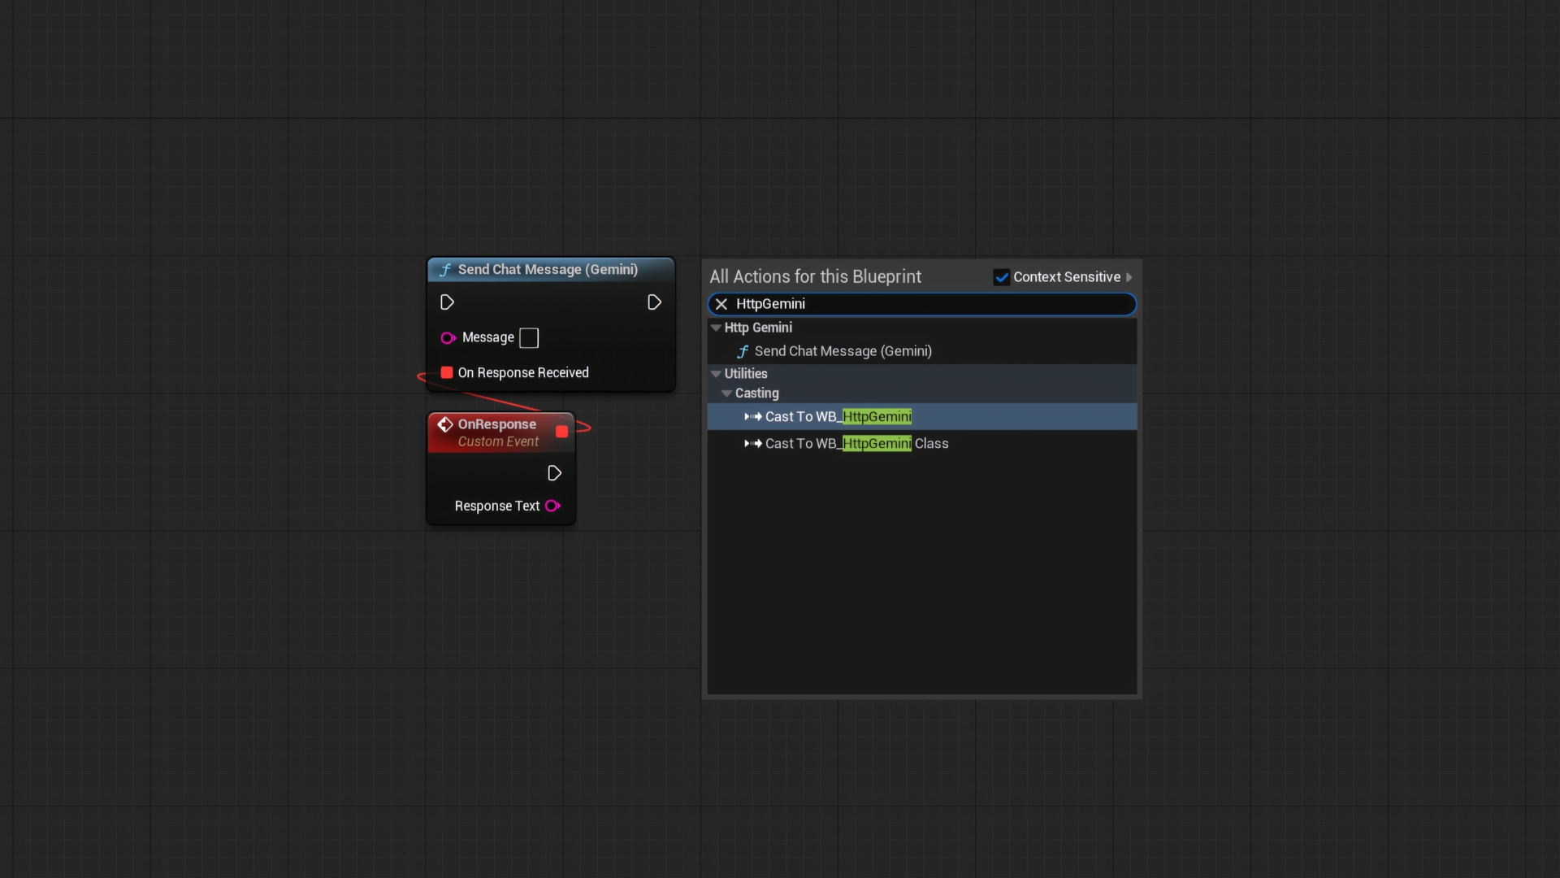Expand the Context Sensitive options arrow
The height and width of the screenshot is (878, 1560).
click(1129, 277)
